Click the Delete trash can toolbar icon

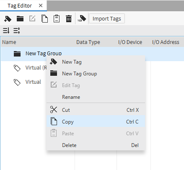69,19
